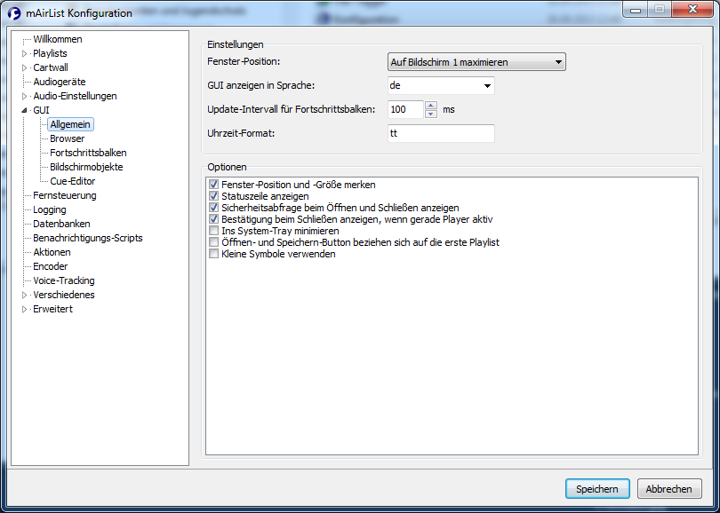
Task: Select Datenbanken in the tree
Action: click(61, 224)
